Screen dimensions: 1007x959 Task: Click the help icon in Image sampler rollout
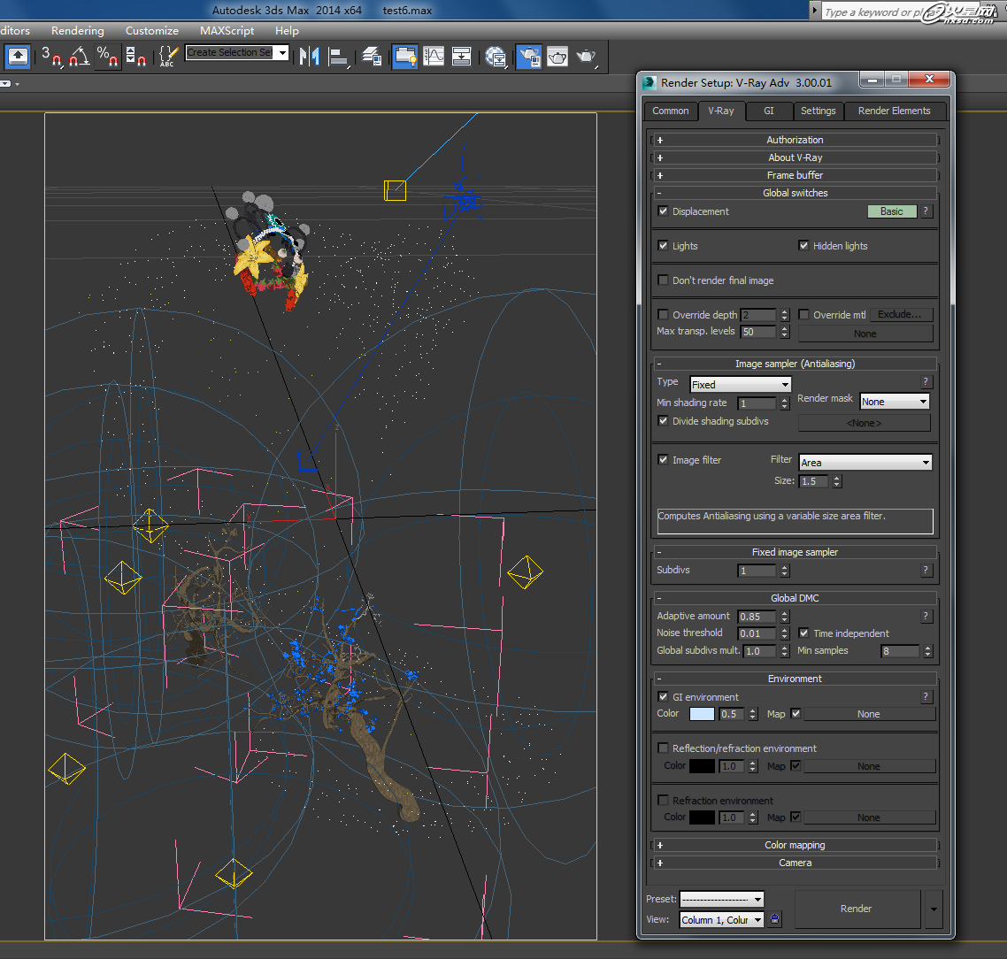click(926, 381)
